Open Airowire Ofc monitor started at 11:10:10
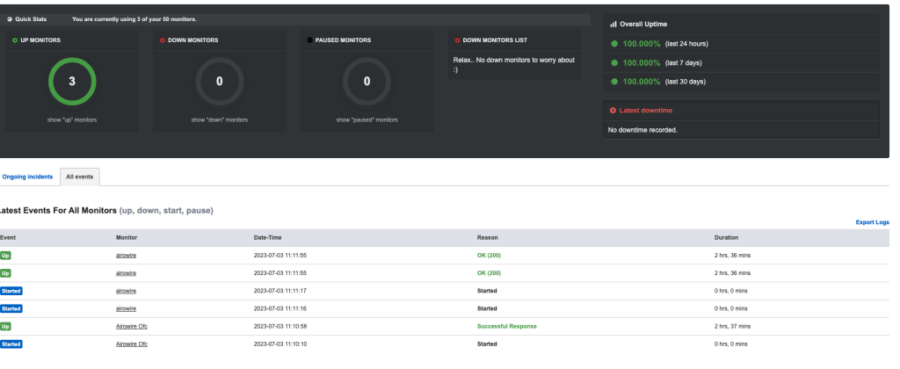Viewport: 900px width, 369px height. pyautogui.click(x=132, y=344)
